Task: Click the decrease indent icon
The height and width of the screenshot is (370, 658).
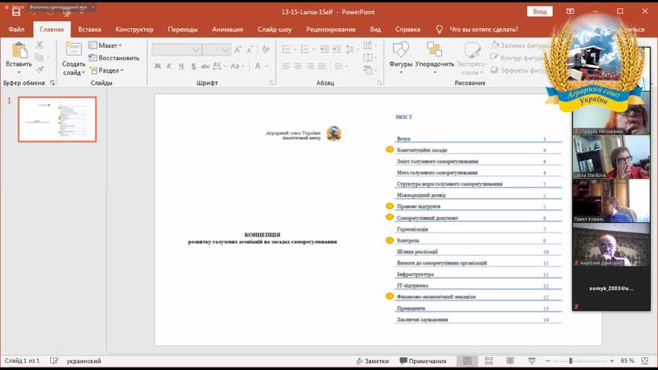Action: click(324, 49)
